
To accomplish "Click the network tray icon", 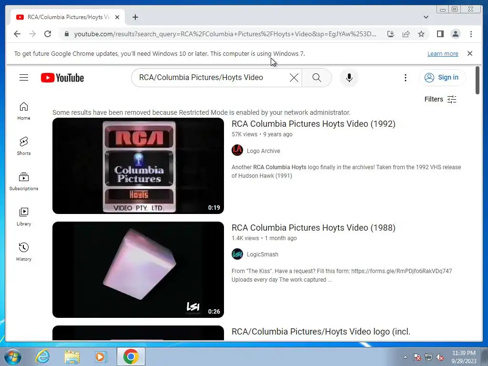I will tap(428, 357).
